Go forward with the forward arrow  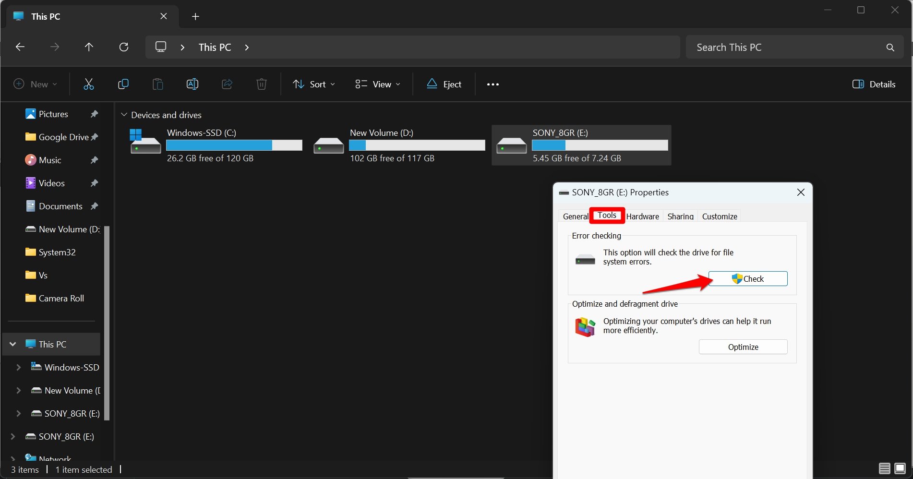click(x=55, y=47)
